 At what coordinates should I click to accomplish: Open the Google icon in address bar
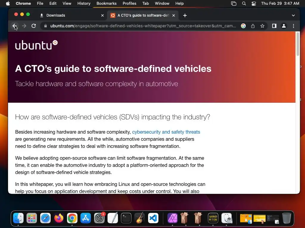point(243,26)
